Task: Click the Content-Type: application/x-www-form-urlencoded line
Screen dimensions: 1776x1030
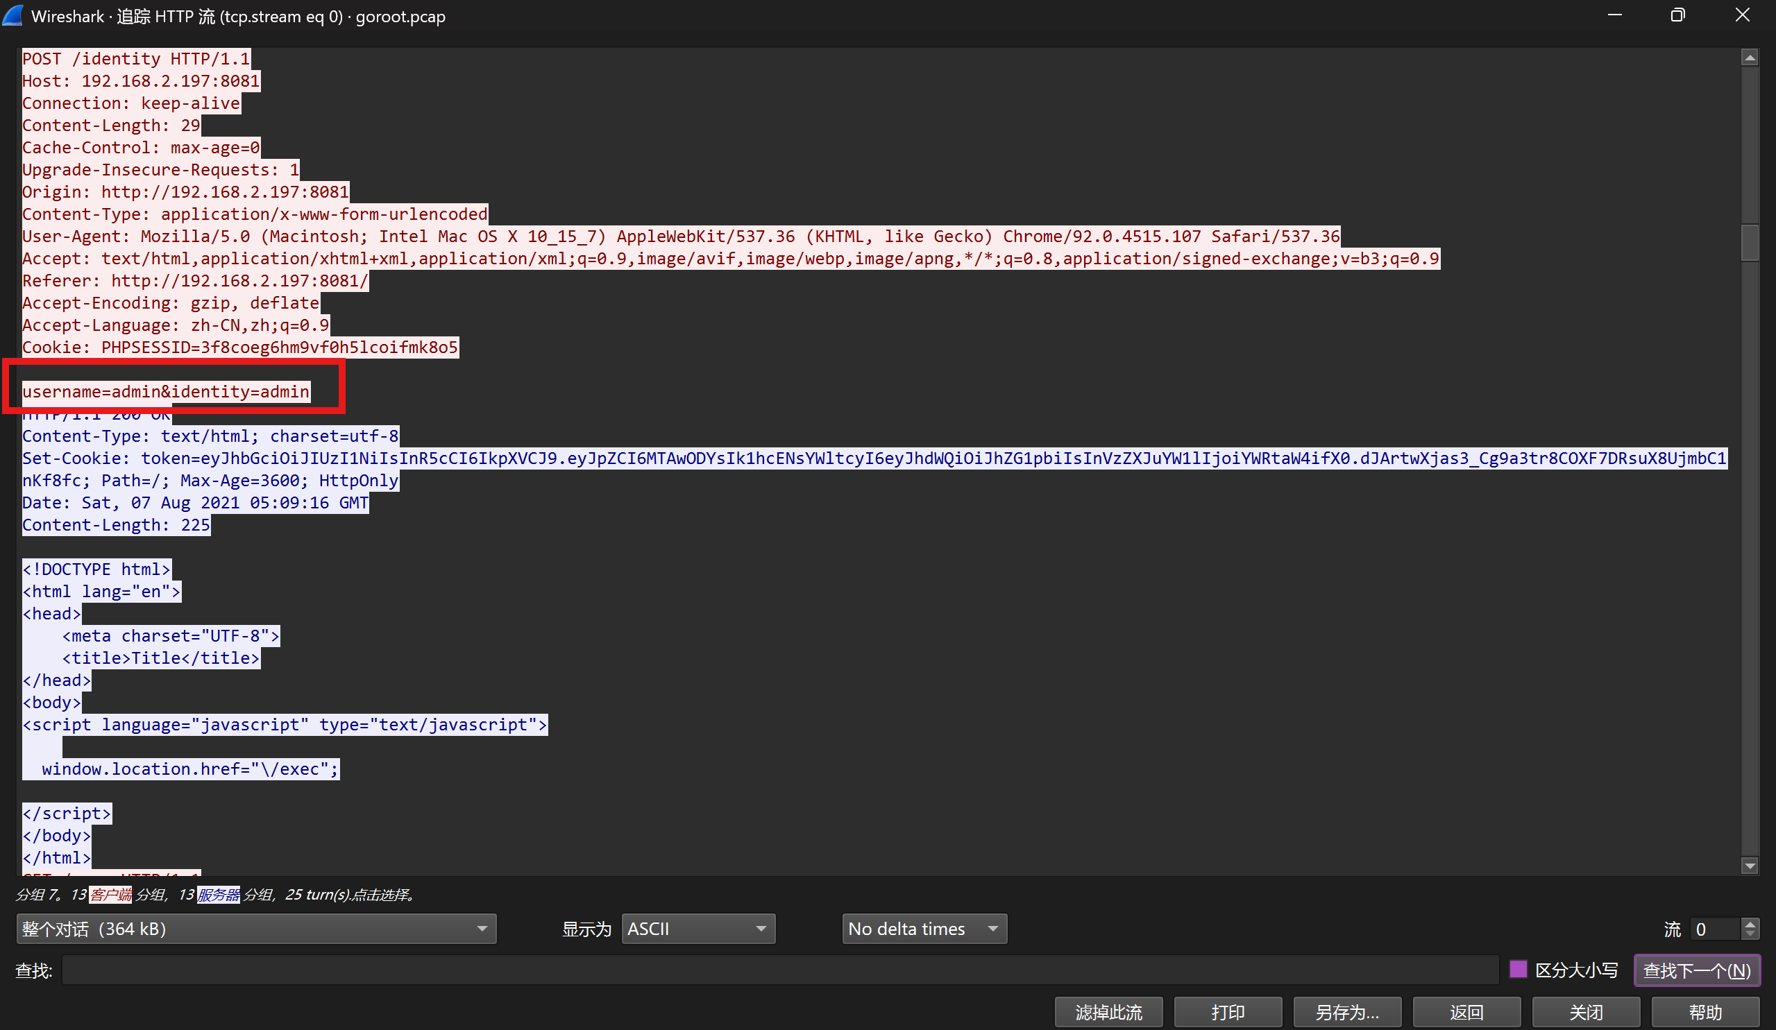Action: [x=255, y=214]
